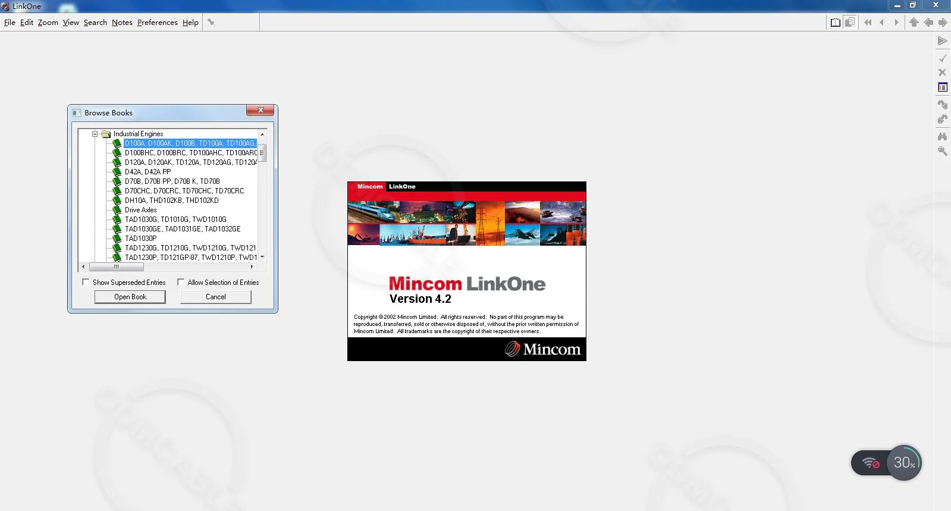This screenshot has width=951, height=511.
Task: Click the book list scroll down arrow
Action: coord(262,257)
